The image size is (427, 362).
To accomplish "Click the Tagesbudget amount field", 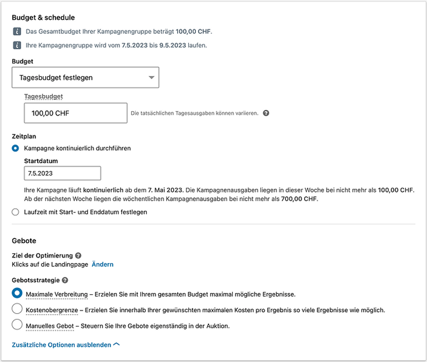I will point(76,113).
